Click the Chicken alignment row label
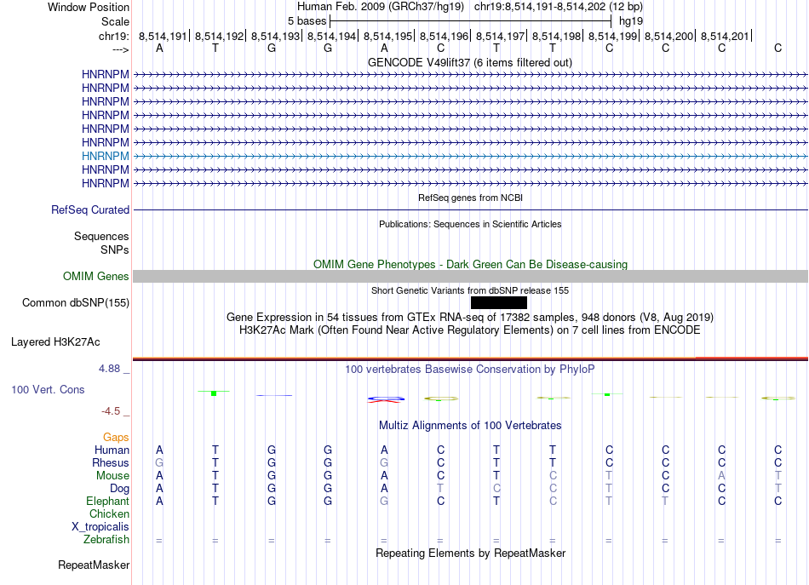 (x=109, y=513)
